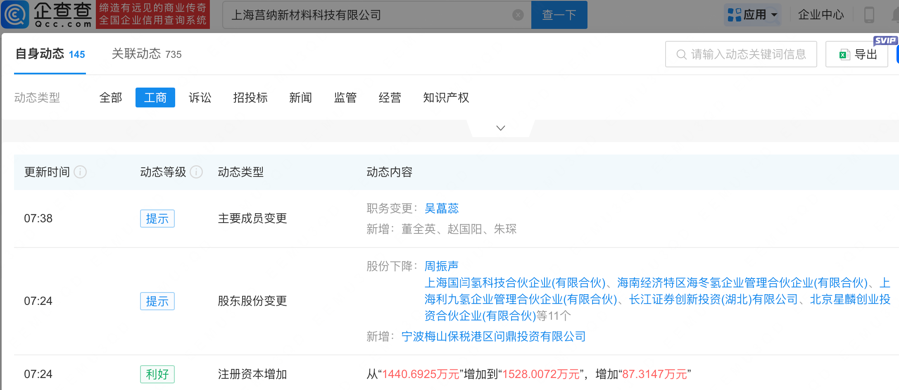The height and width of the screenshot is (390, 899).
Task: Choose the 知识产权 filter
Action: 446,97
